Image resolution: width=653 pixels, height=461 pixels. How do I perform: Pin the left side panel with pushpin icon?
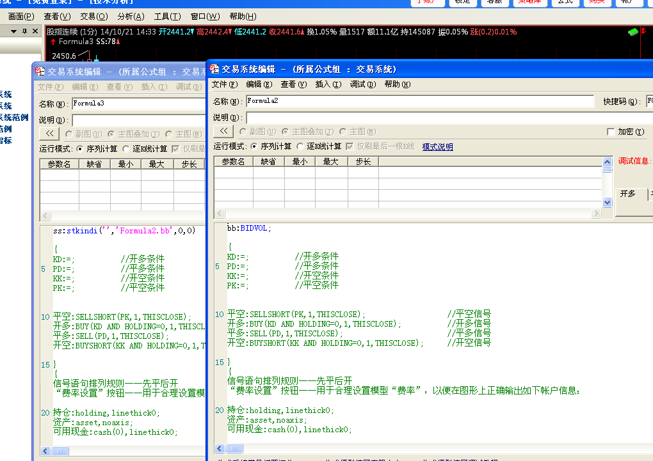pyautogui.click(x=24, y=31)
